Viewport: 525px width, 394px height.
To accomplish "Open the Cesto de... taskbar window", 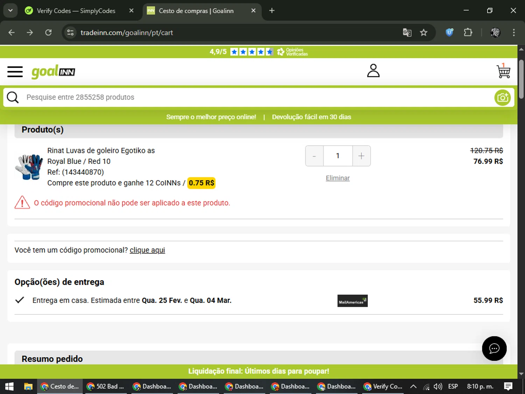I will [x=60, y=386].
